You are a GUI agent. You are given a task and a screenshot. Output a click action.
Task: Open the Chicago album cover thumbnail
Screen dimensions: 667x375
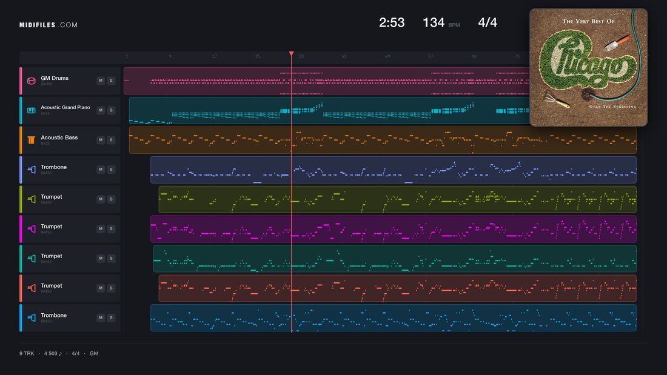tap(588, 68)
